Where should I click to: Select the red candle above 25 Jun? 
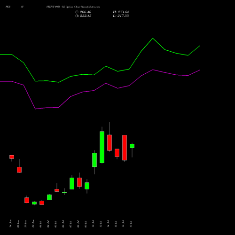pyautogui.click(x=19, y=170)
